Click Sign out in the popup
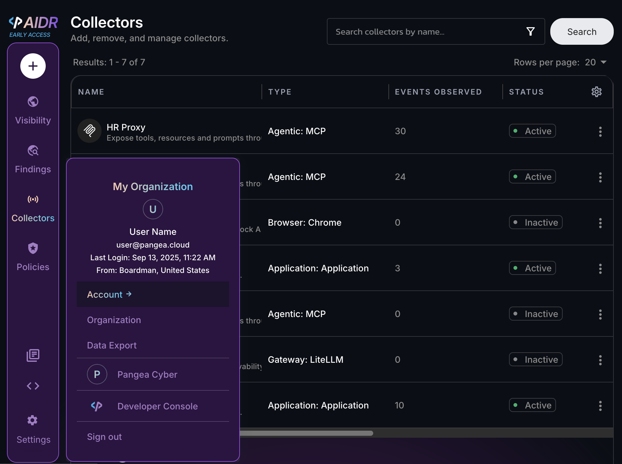 (x=104, y=437)
